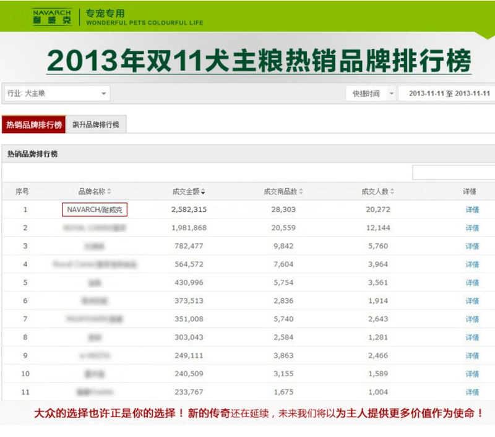Click the product count 5,740
Image resolution: width=495 pixels, height=437 pixels.
coord(283,319)
